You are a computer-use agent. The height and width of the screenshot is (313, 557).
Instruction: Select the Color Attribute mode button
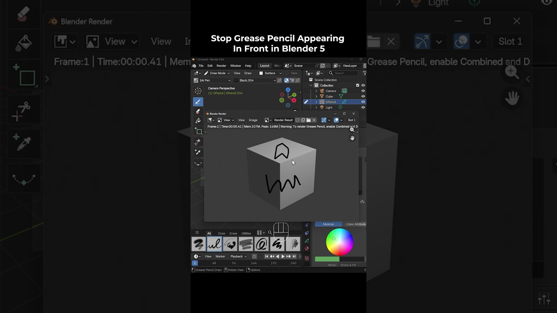pyautogui.click(x=355, y=224)
